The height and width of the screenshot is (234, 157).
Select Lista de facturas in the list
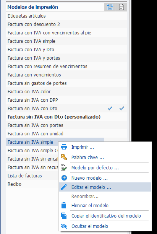click(x=24, y=175)
